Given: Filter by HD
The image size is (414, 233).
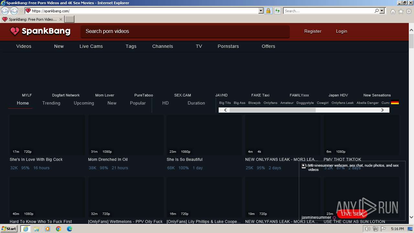Looking at the screenshot, I should coord(166,103).
